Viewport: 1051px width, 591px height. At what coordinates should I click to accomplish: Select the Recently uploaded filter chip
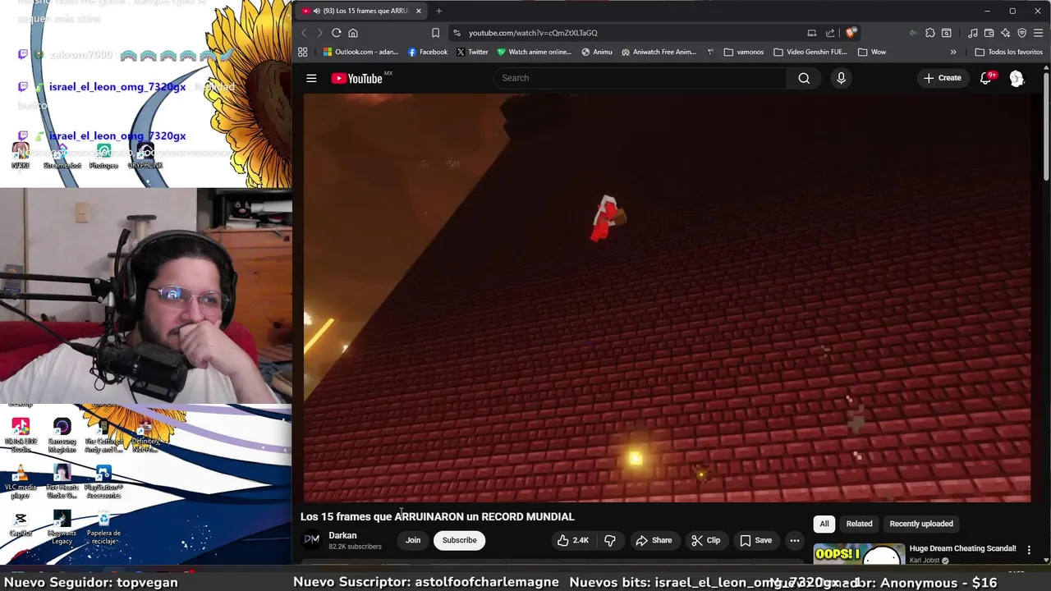pyautogui.click(x=921, y=524)
